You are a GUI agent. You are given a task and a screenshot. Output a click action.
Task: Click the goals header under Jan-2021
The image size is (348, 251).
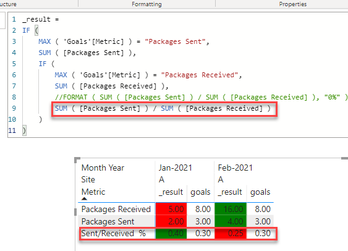(200, 192)
